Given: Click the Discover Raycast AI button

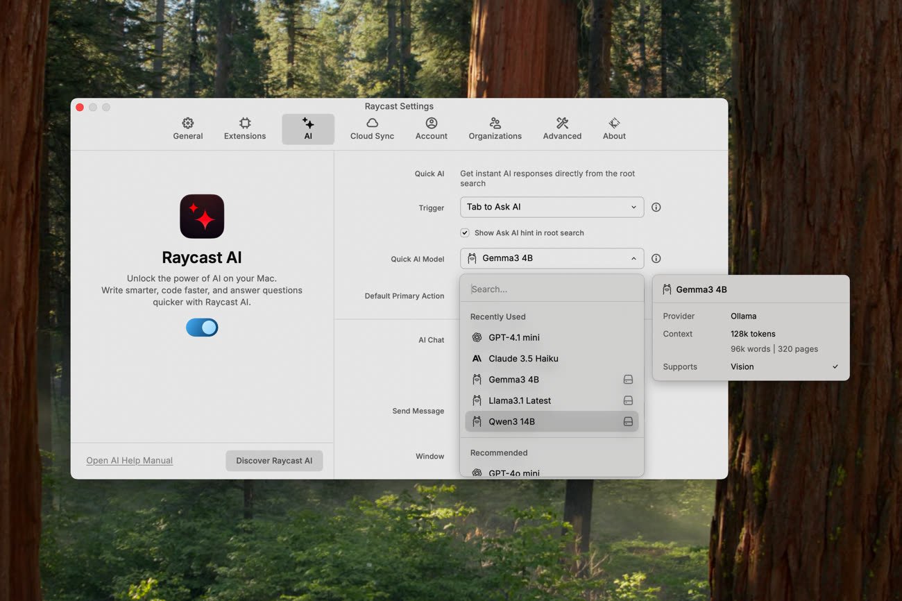Looking at the screenshot, I should tap(274, 461).
